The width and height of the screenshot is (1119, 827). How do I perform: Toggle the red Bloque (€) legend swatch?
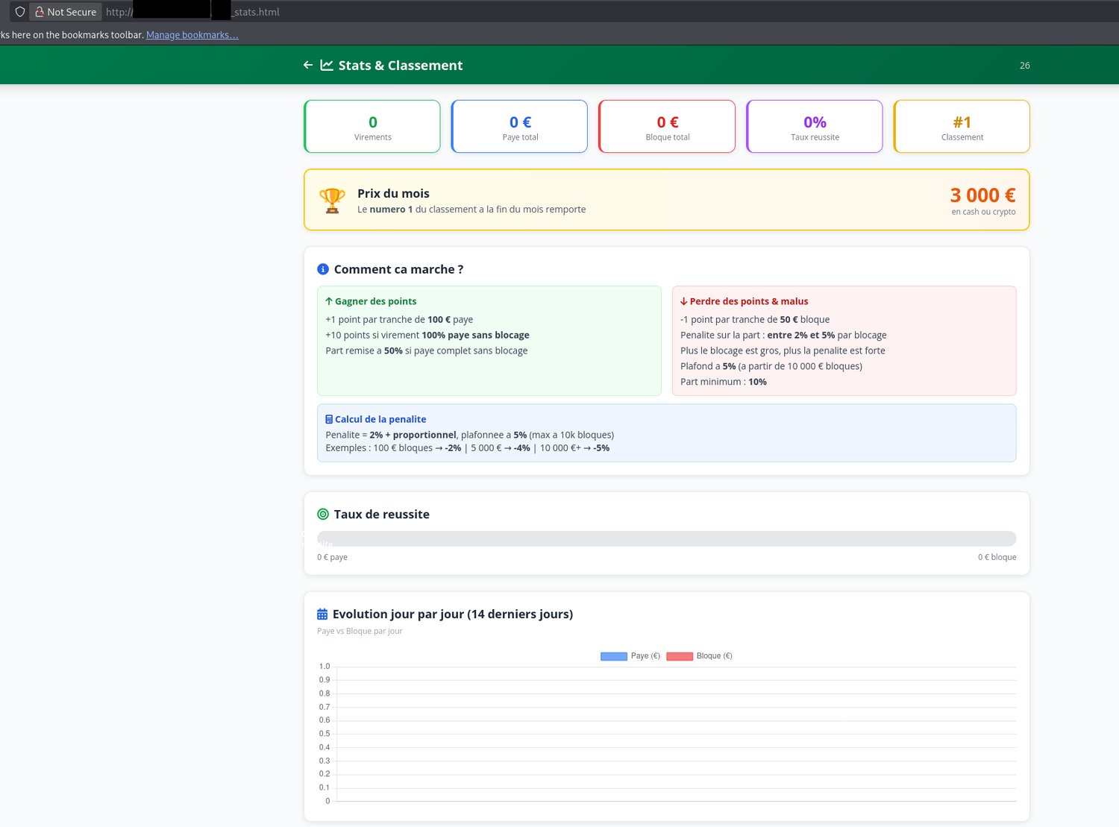click(680, 656)
